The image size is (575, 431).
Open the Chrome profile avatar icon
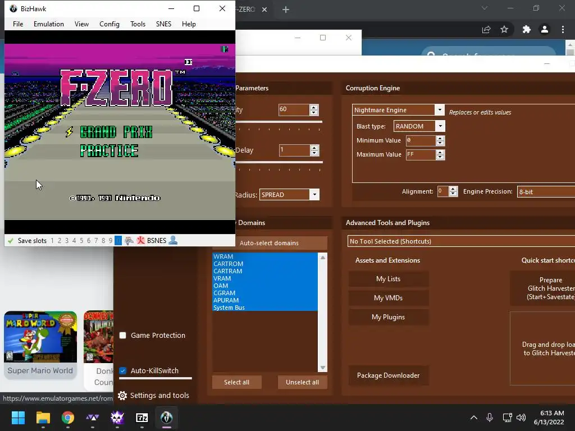[545, 29]
